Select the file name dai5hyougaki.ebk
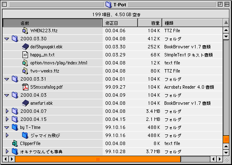This screenshot has height=165, width=232. point(46,47)
